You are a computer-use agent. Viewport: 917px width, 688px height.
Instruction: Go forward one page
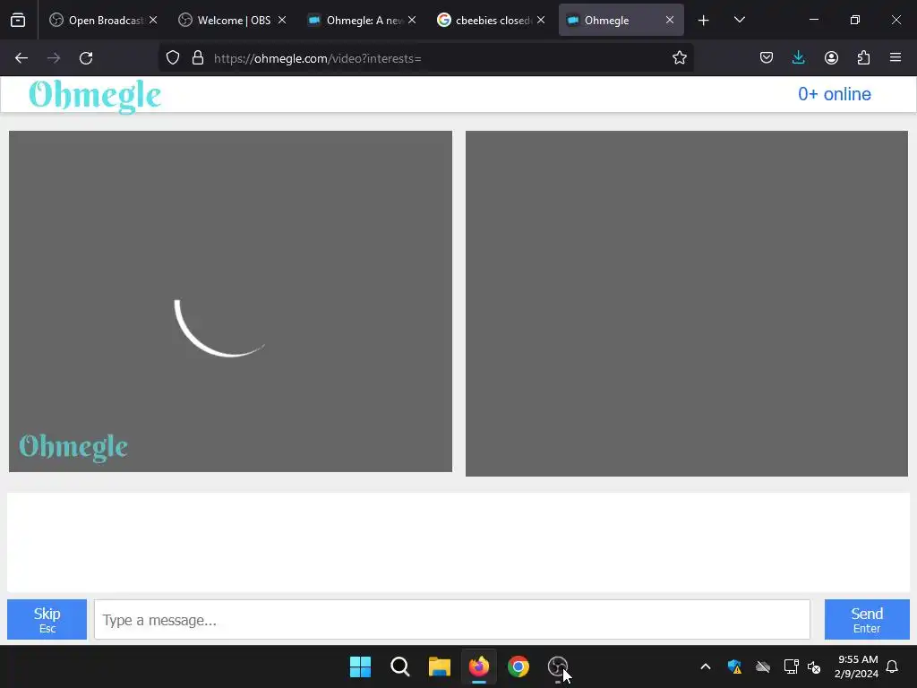54,58
